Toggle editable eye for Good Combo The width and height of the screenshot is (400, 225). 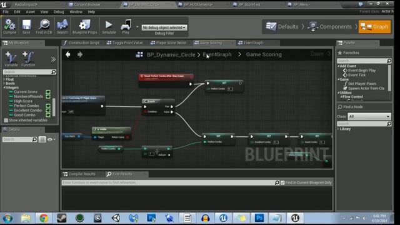[x=48, y=115]
